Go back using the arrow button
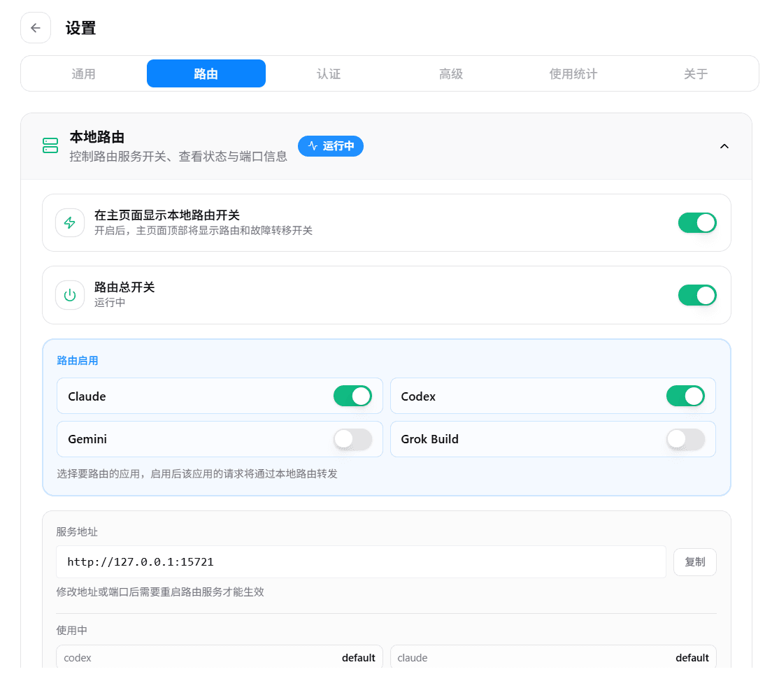This screenshot has height=681, width=779. point(35,28)
